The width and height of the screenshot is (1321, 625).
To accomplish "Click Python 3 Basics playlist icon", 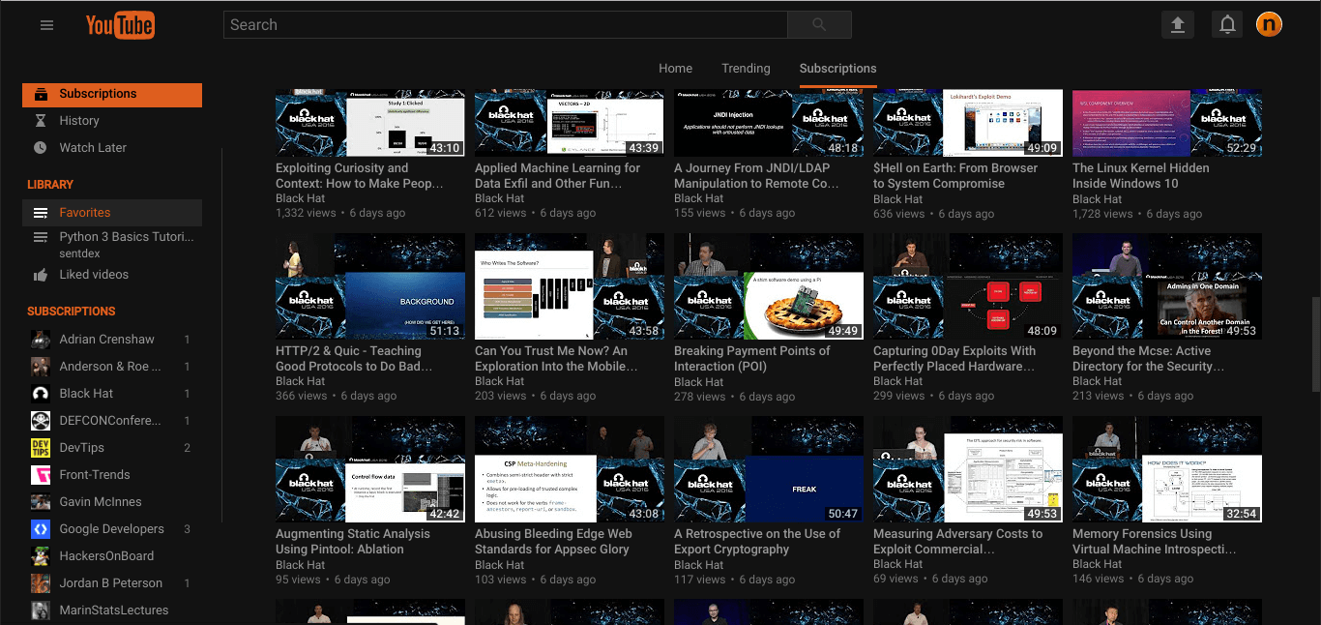I will pos(41,237).
